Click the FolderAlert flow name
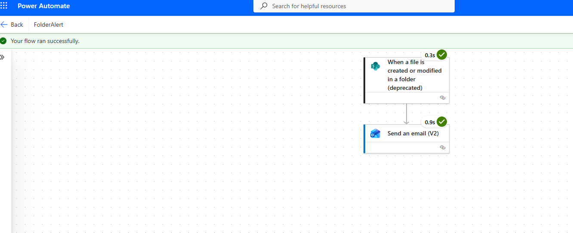 click(x=49, y=25)
